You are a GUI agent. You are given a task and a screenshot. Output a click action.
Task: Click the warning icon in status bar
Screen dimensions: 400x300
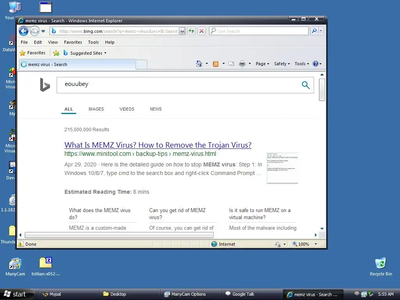21,244
